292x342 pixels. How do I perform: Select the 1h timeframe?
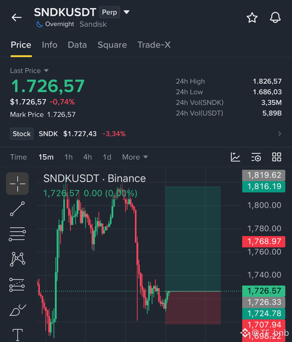(68, 157)
